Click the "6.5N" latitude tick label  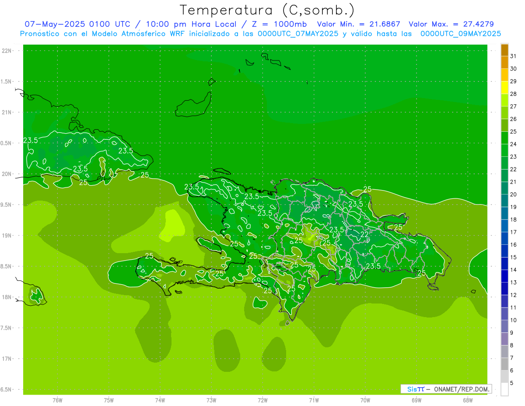[x=7, y=389]
